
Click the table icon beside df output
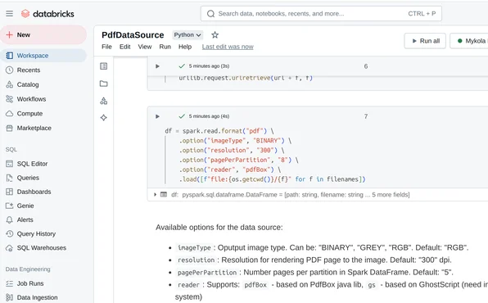tap(164, 195)
